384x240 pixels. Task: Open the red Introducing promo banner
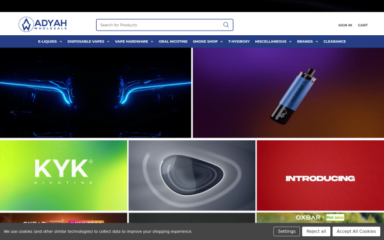[321, 175]
